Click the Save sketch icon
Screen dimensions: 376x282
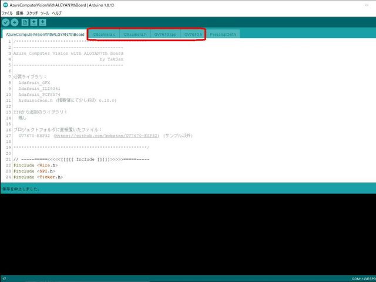[x=43, y=22]
